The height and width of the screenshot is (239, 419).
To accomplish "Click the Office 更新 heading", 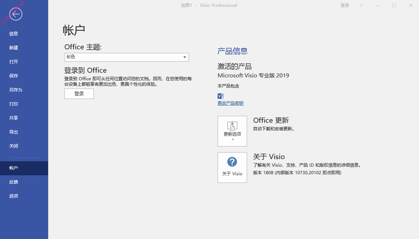I will click(x=271, y=120).
